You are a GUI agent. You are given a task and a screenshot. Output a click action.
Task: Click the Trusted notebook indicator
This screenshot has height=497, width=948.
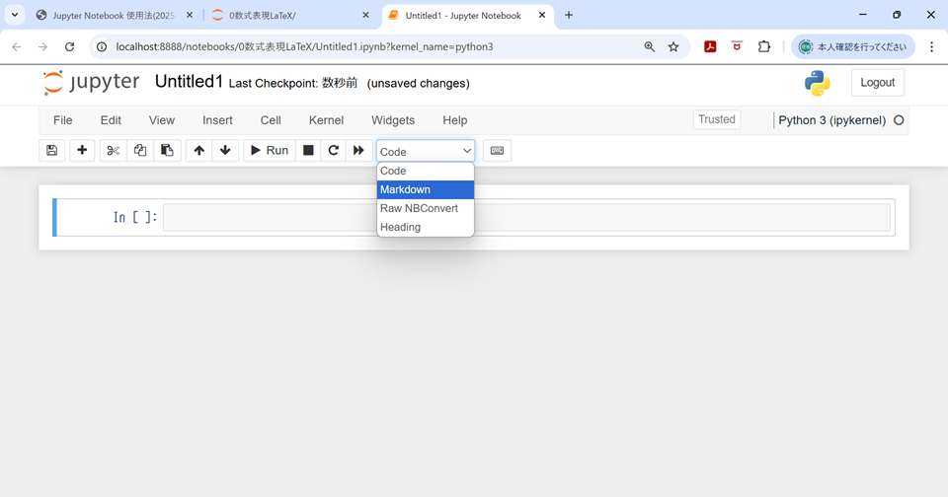[x=717, y=119]
